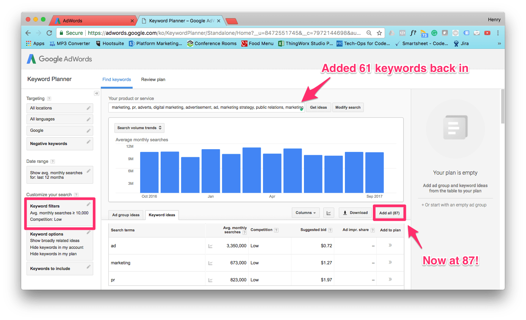Open help icon for Competition column

pos(276,230)
